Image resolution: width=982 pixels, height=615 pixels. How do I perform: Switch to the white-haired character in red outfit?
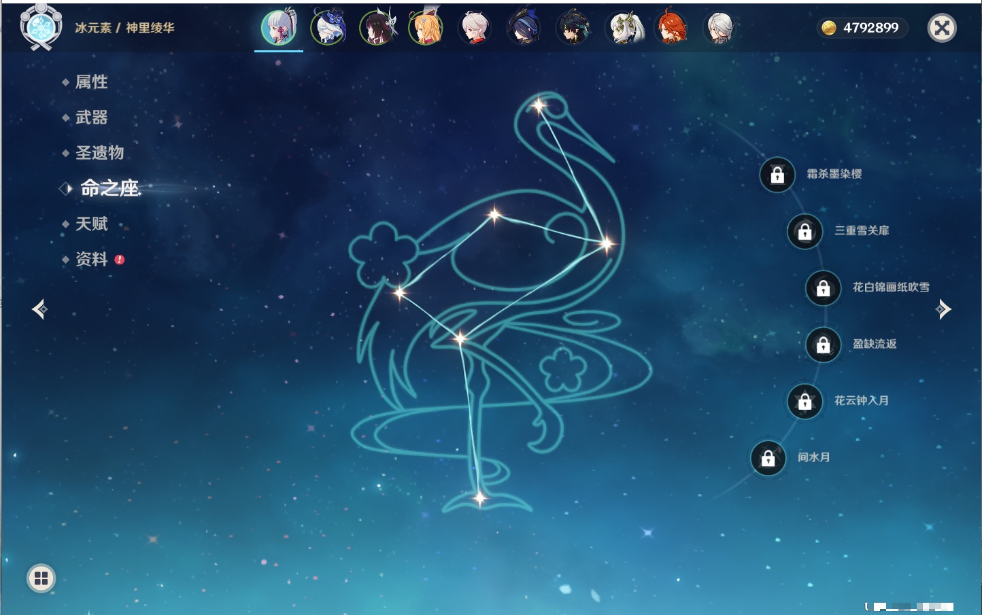click(x=475, y=29)
